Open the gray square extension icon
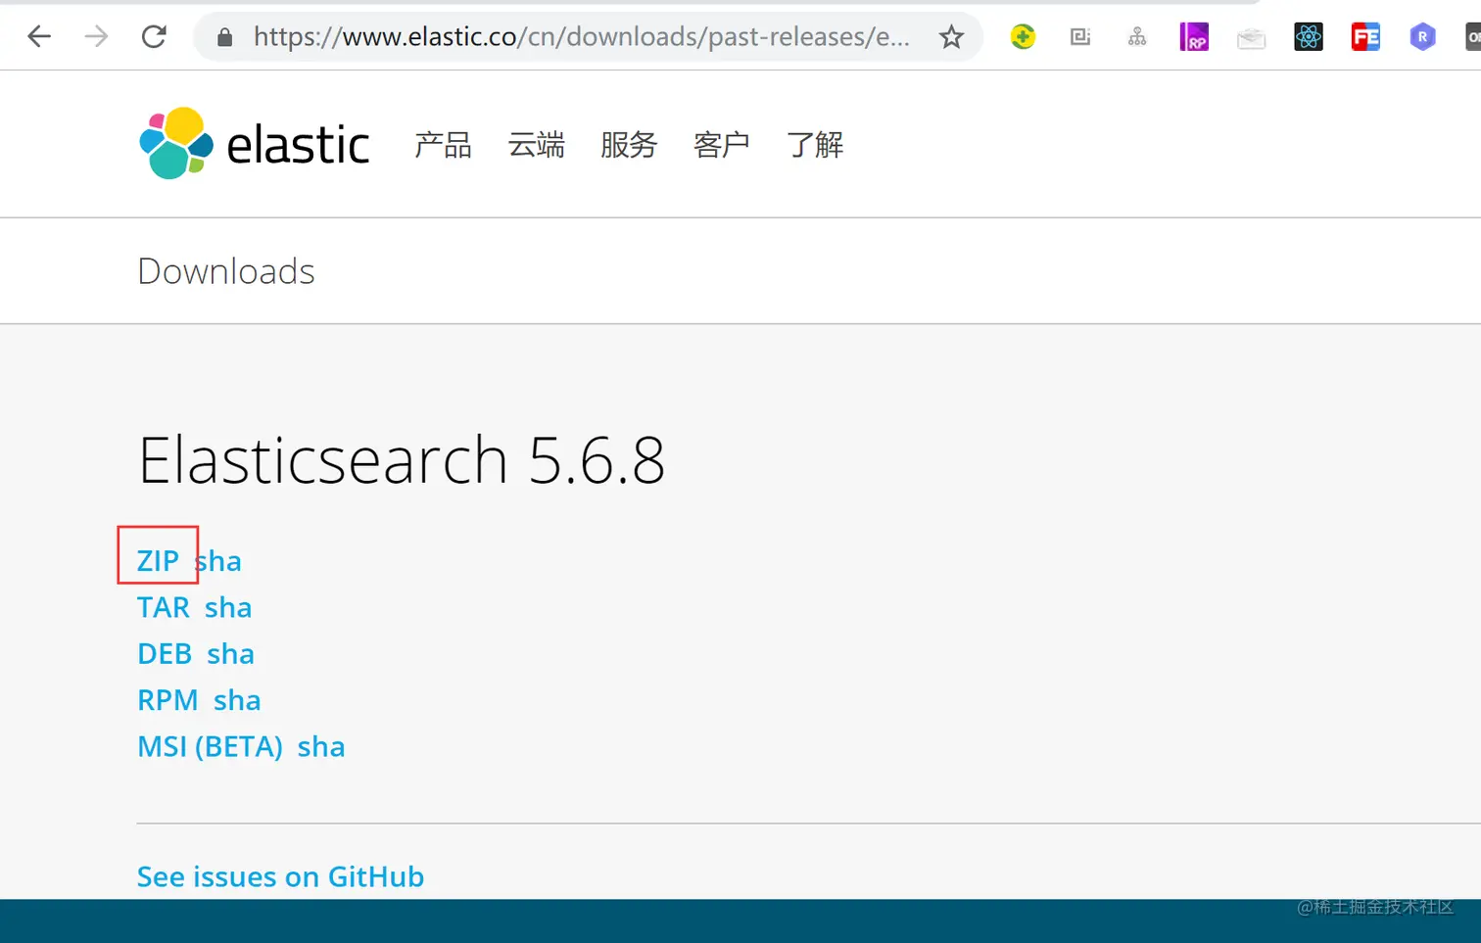This screenshot has width=1481, height=943. coord(1080,37)
